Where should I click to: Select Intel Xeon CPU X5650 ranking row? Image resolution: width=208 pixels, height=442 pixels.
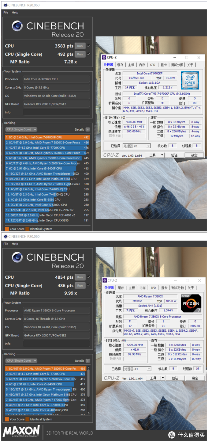(47, 220)
